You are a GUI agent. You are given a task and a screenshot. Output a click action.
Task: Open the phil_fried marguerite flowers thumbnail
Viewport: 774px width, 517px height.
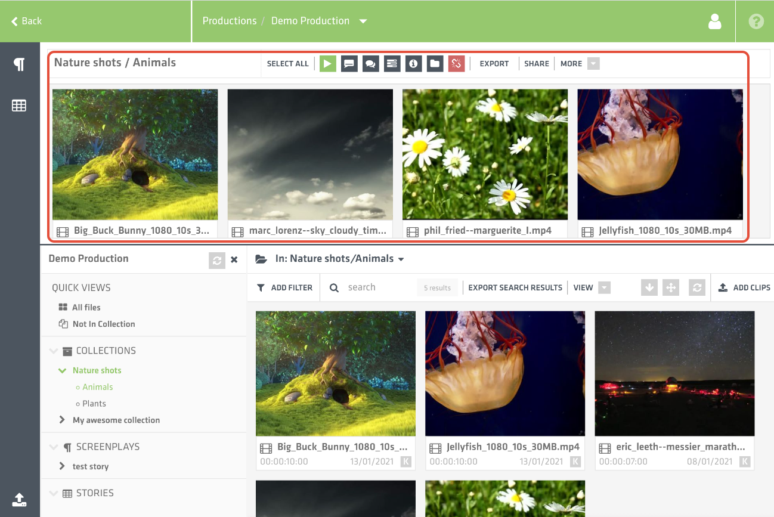pyautogui.click(x=485, y=154)
